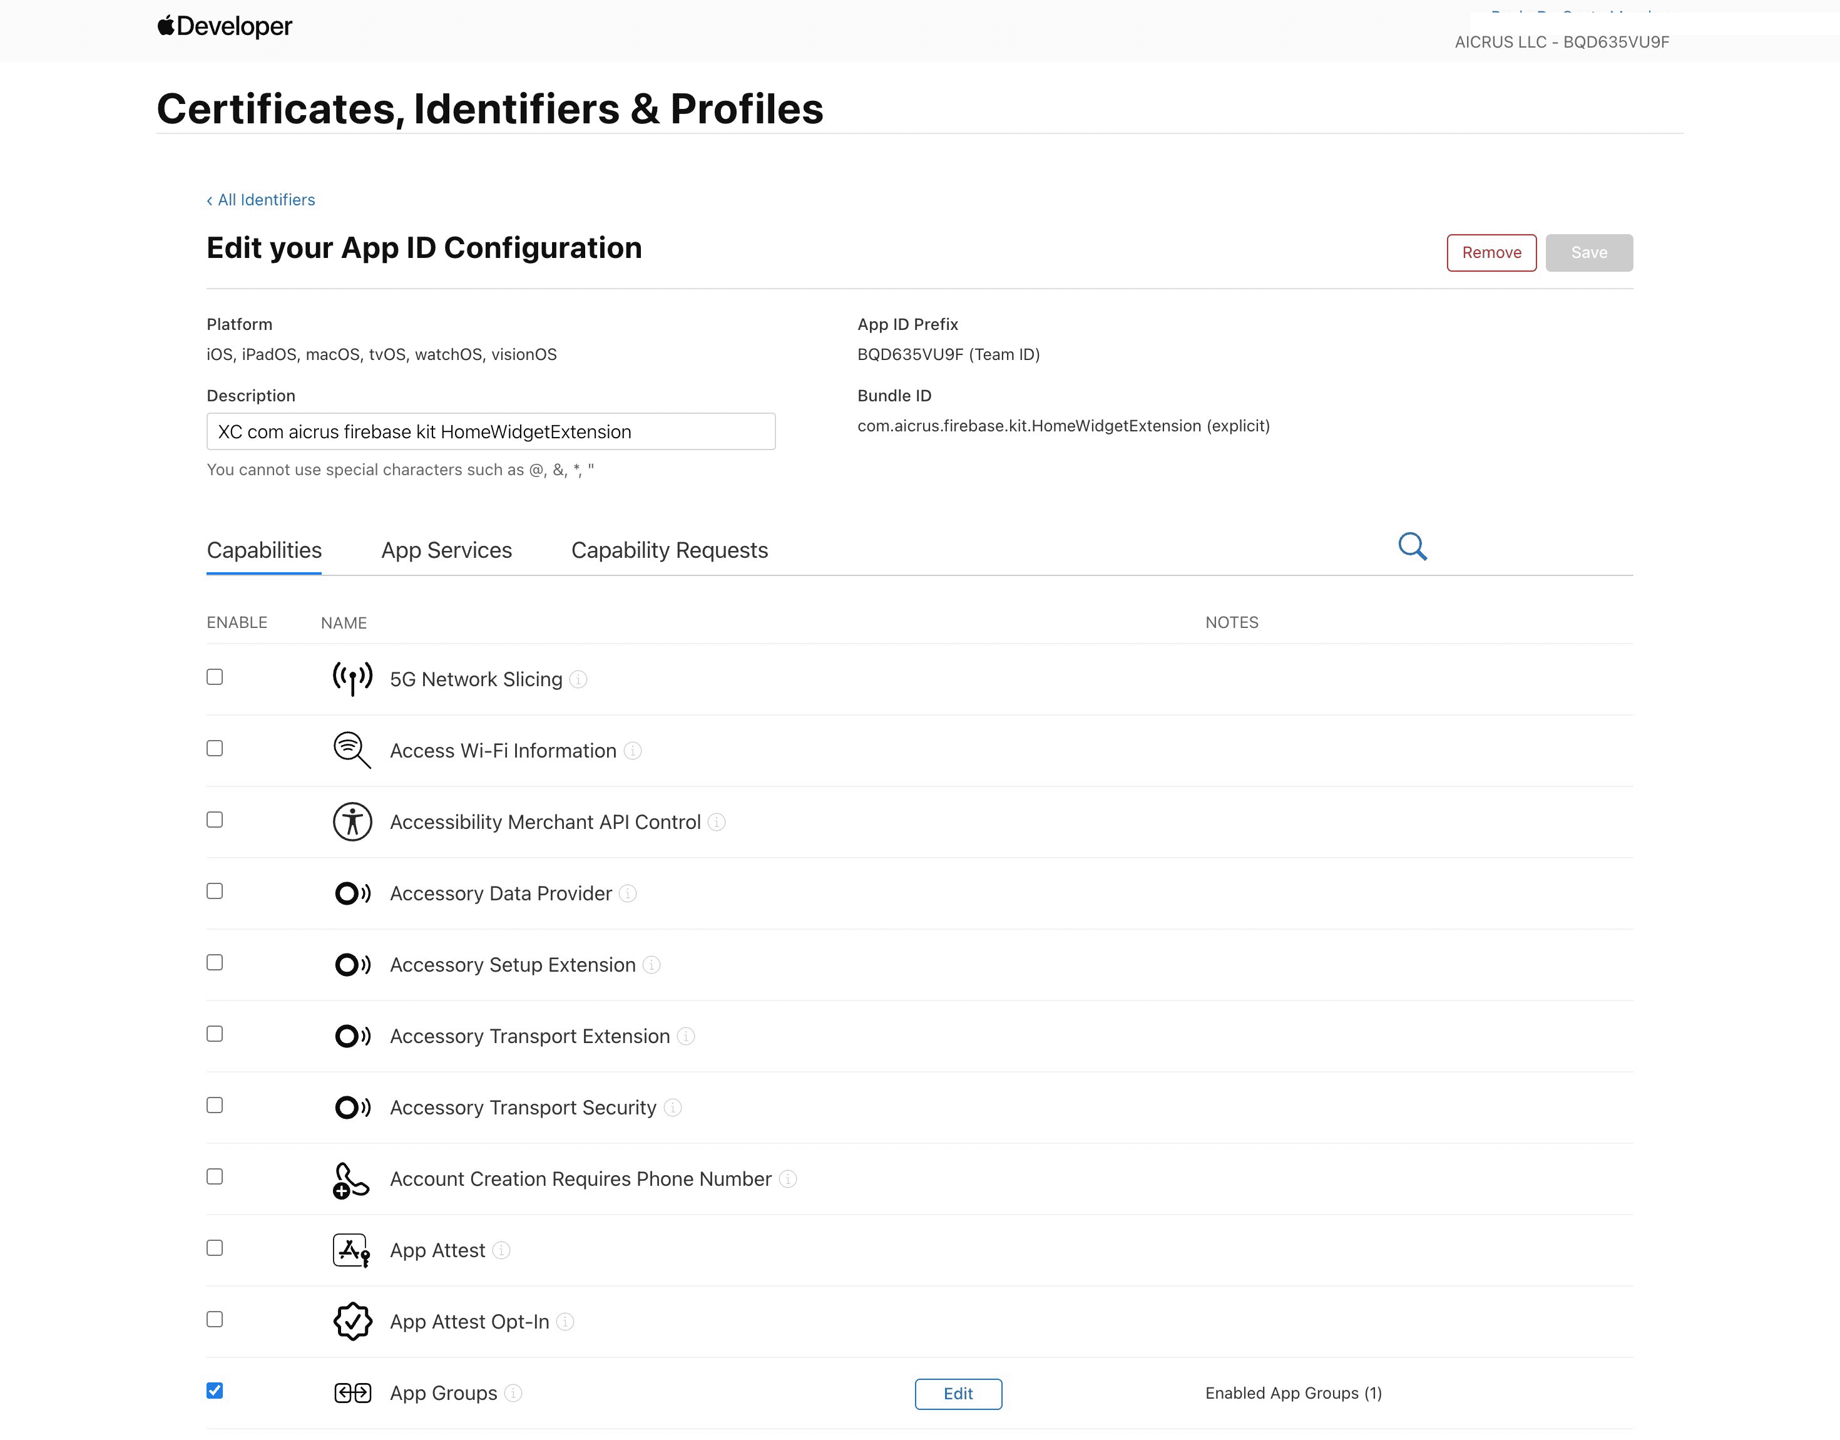Screen dimensions: 1840x1440
Task: Click the Accessibility Merchant API Control icon
Action: tap(352, 822)
